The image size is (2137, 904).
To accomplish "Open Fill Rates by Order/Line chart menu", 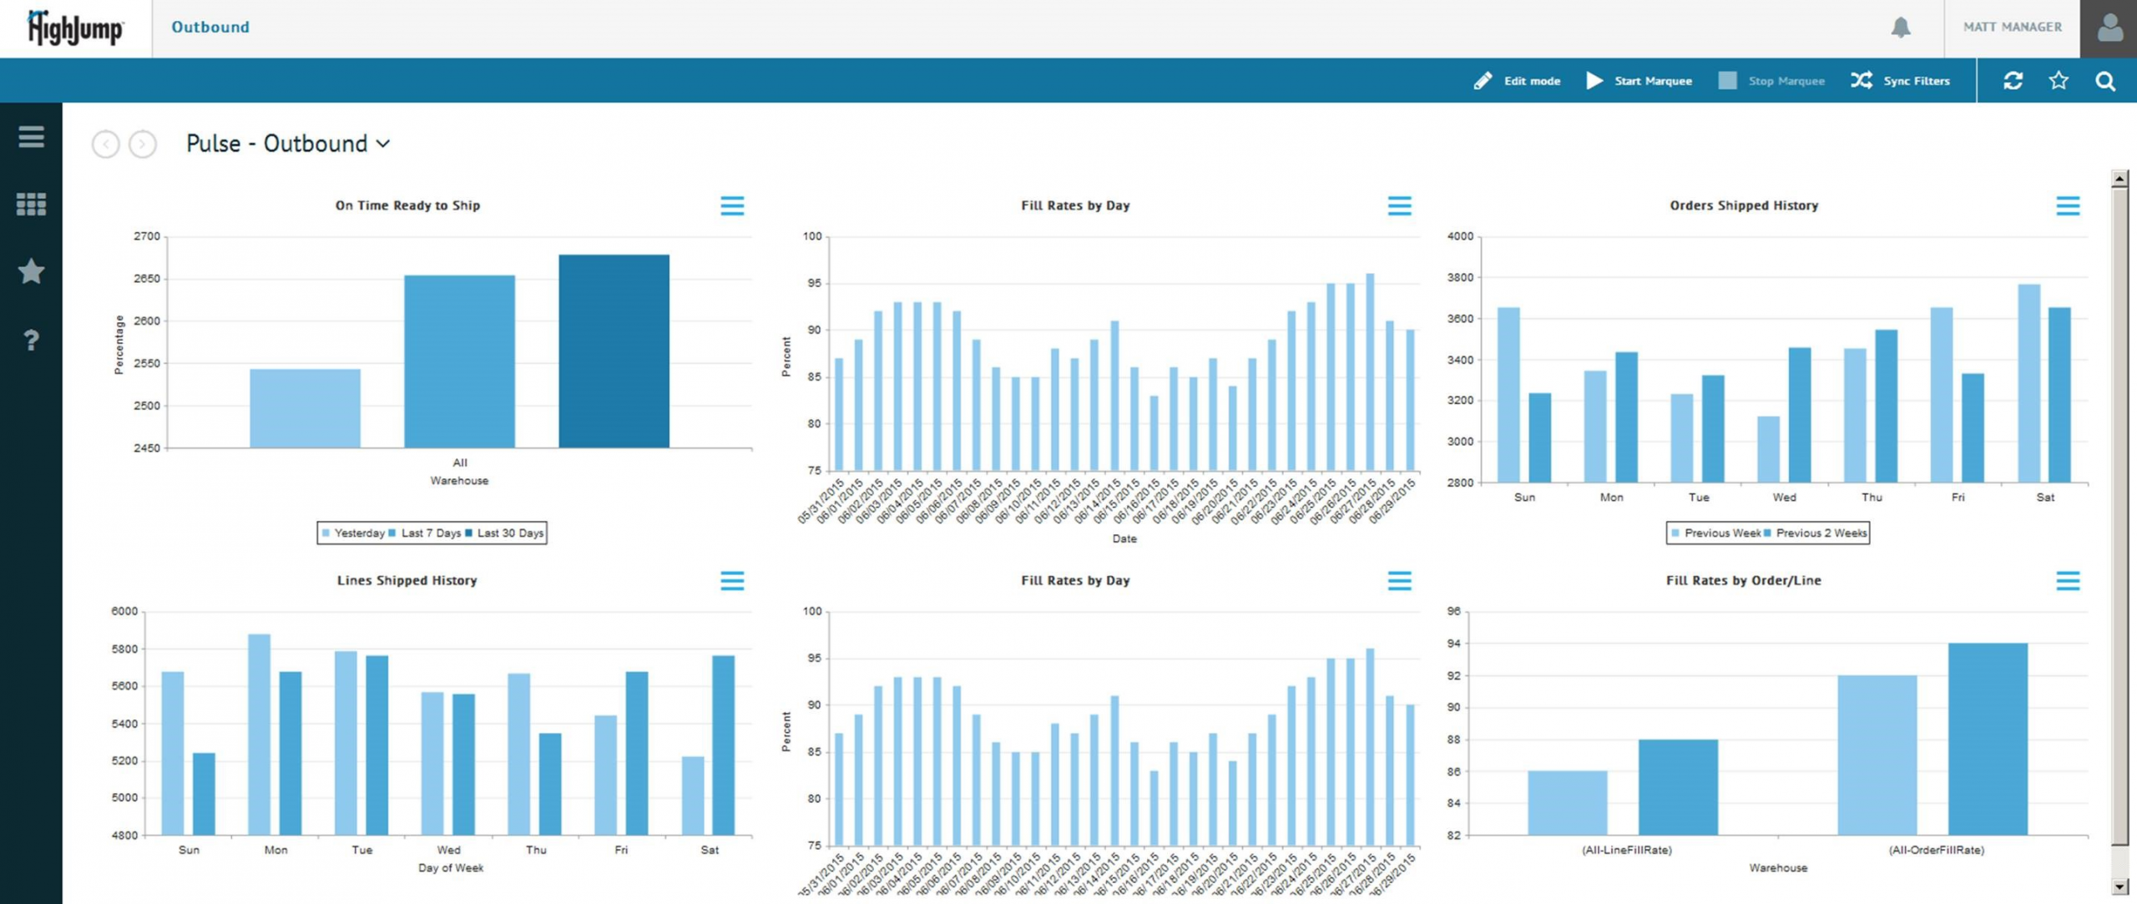I will tap(2067, 581).
